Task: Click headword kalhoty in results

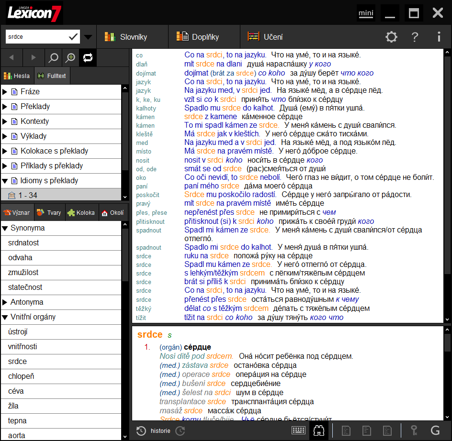Action: (146, 108)
